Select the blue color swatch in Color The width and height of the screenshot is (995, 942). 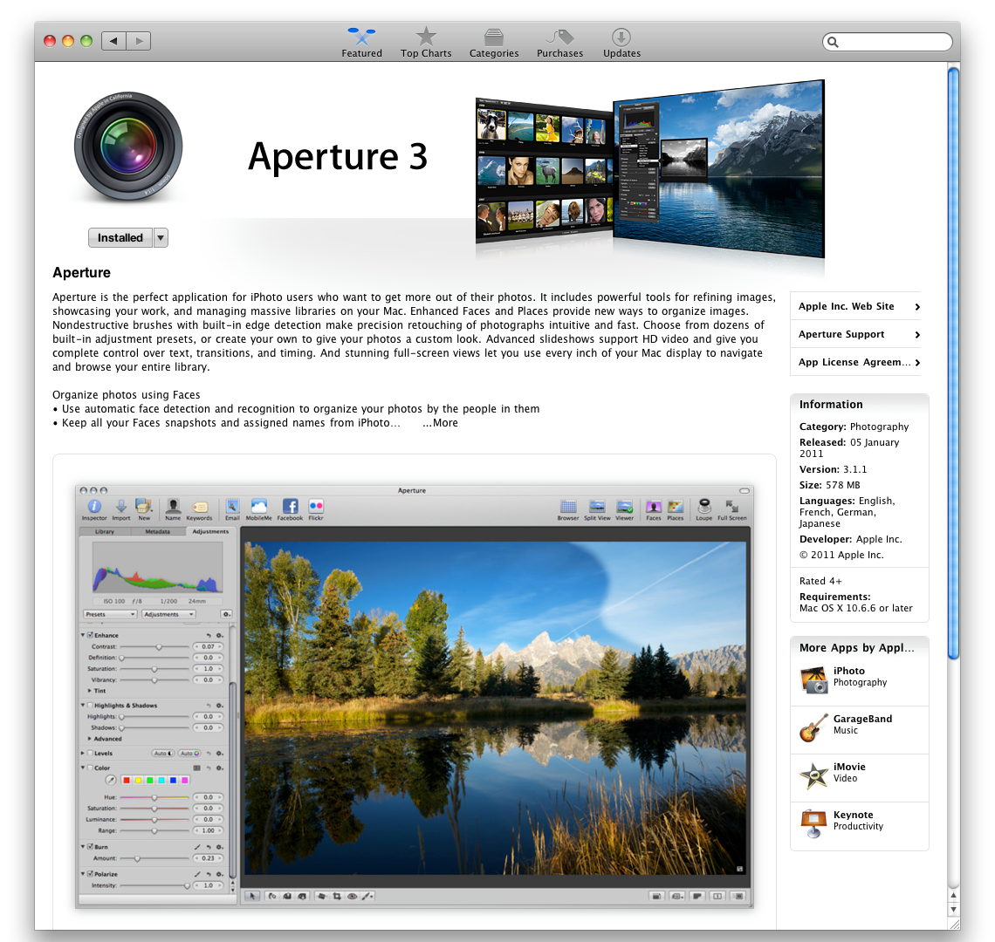pos(173,781)
